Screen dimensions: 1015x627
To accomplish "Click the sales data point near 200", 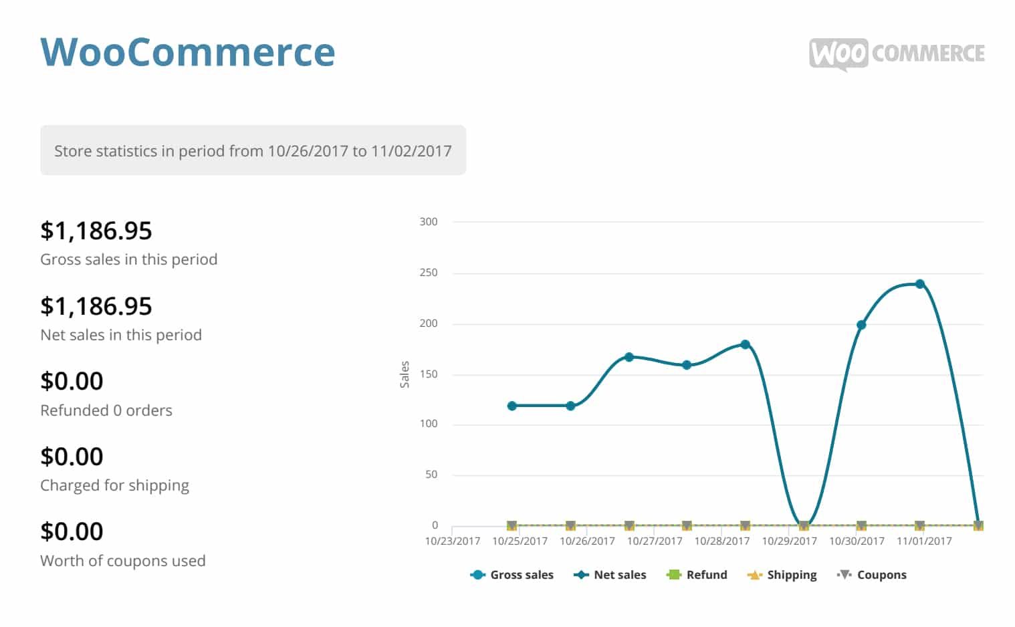I will [x=861, y=325].
